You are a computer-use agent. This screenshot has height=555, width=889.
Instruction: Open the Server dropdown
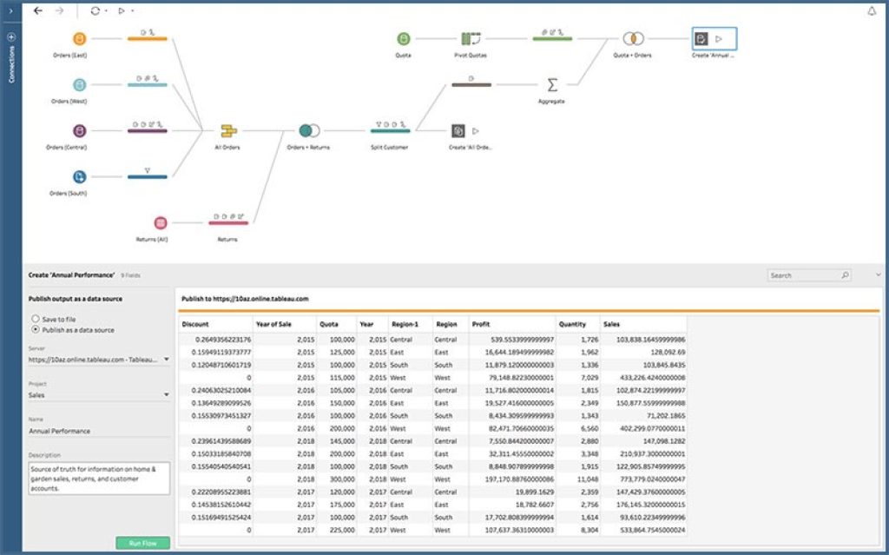(x=99, y=360)
